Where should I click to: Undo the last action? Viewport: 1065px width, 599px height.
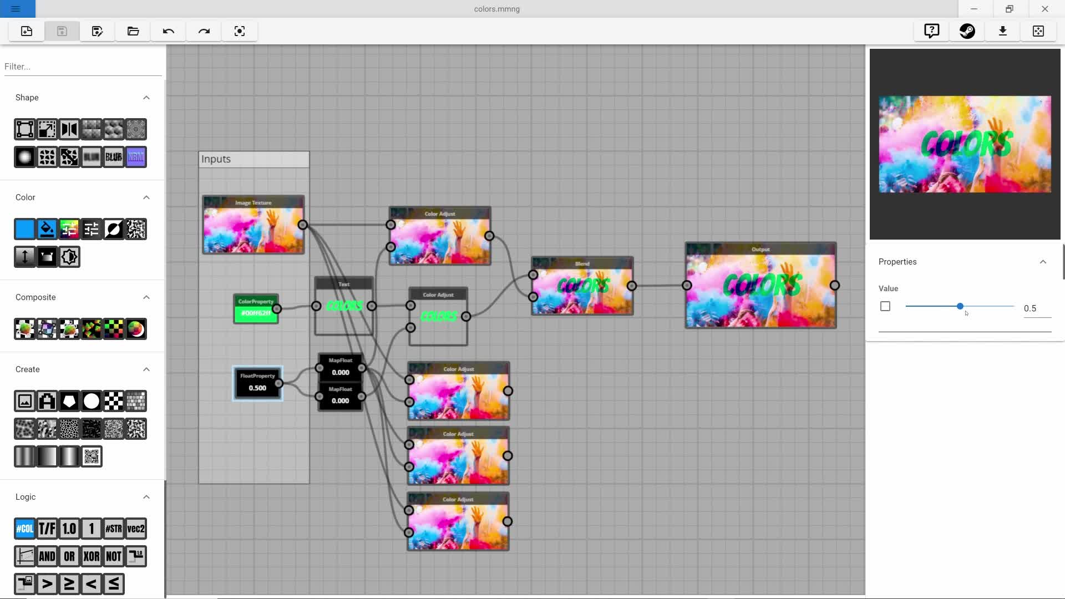click(169, 31)
